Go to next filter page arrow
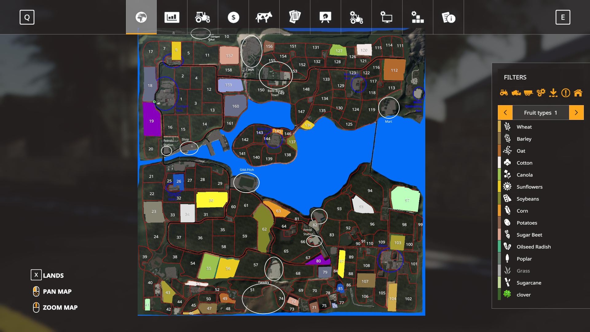Image resolution: width=590 pixels, height=332 pixels. pos(576,113)
